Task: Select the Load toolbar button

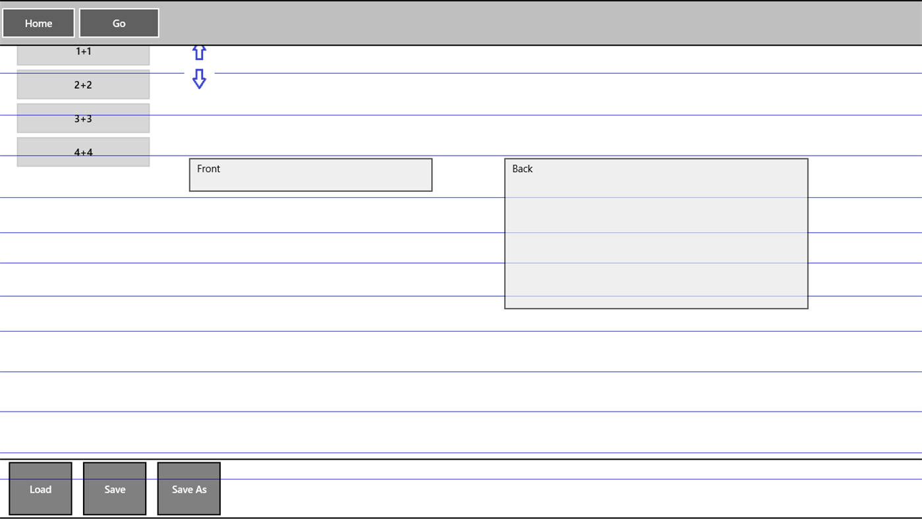Action: point(40,489)
